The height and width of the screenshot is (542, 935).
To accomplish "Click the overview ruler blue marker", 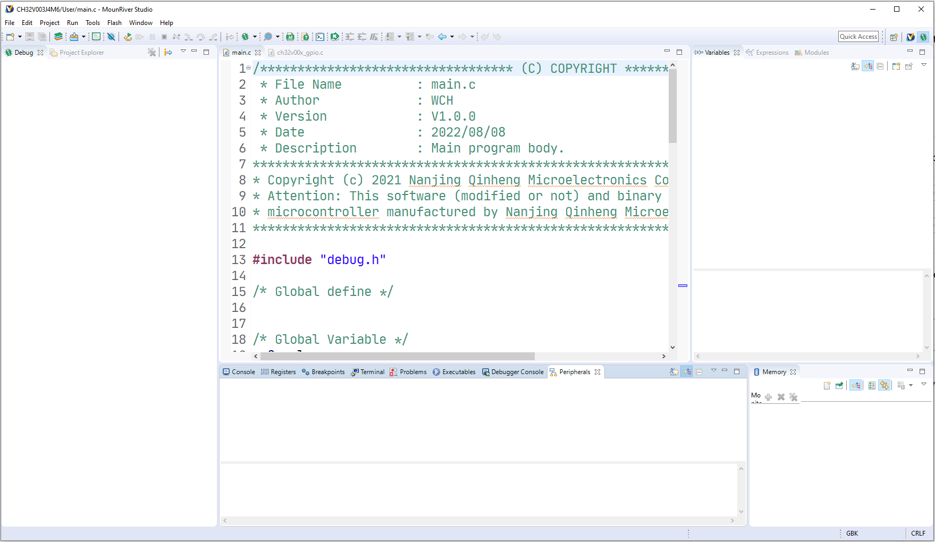I will [x=683, y=286].
